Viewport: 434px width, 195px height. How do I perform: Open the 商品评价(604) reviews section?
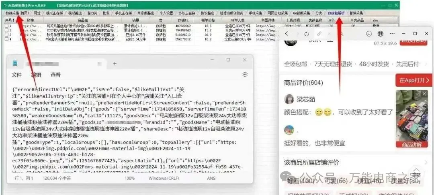tap(304, 83)
